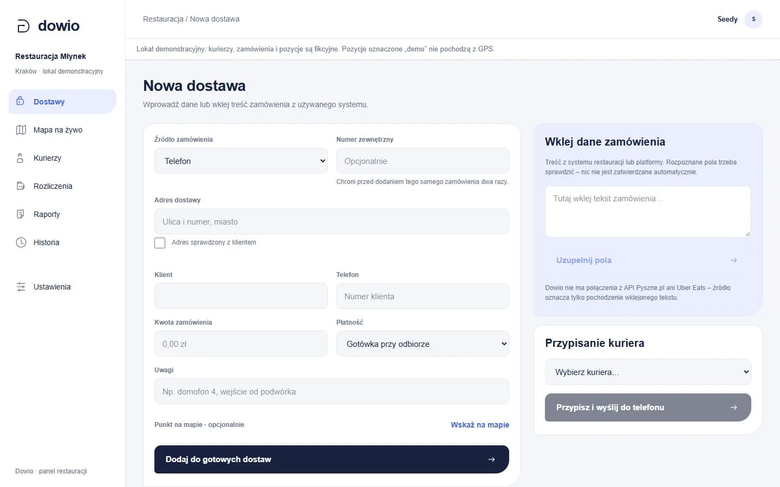Click the Restauracja Młynek name
Viewport: 780px width, 487px height.
tap(50, 56)
